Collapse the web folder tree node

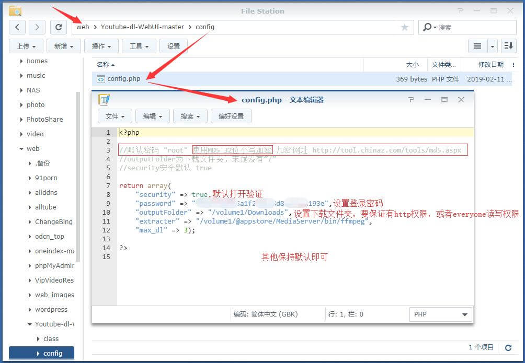[21, 149]
